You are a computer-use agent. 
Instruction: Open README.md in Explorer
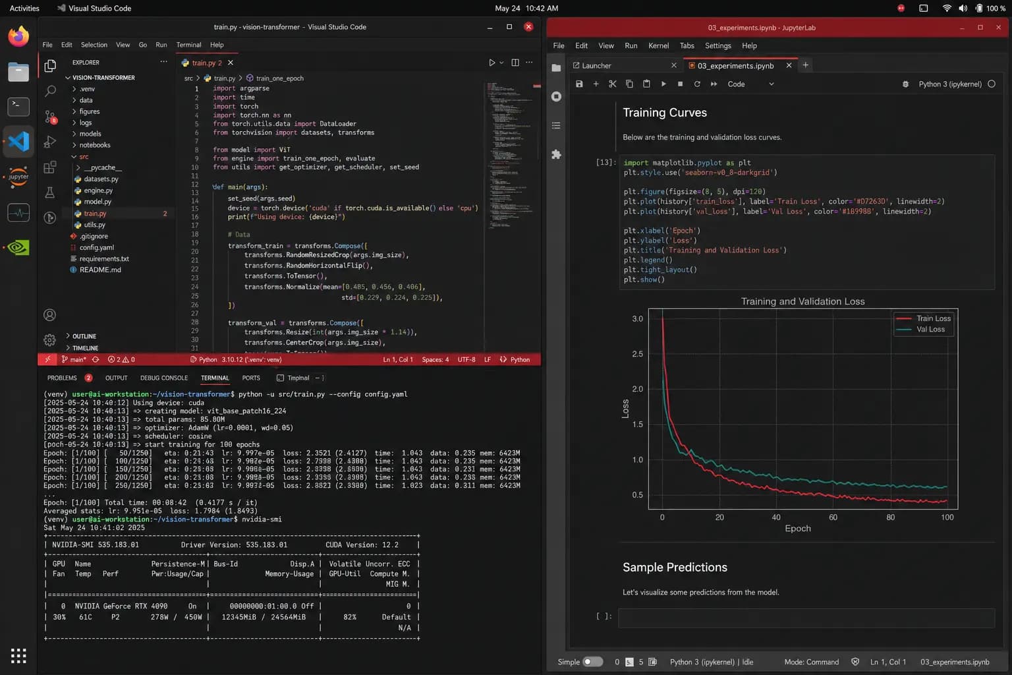click(100, 270)
